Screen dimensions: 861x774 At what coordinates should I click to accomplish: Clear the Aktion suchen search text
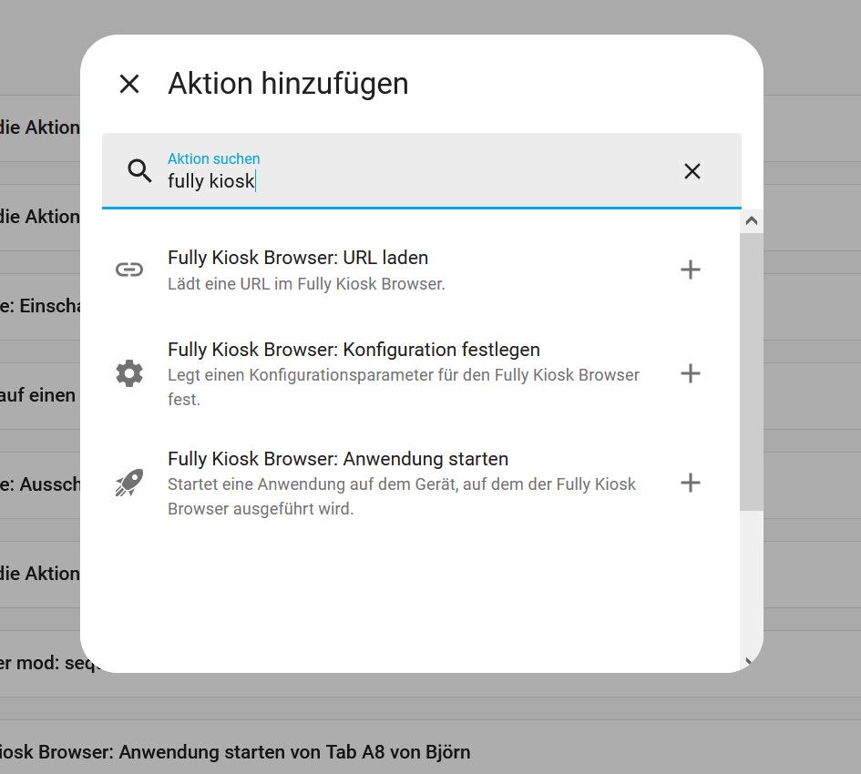[x=692, y=171]
